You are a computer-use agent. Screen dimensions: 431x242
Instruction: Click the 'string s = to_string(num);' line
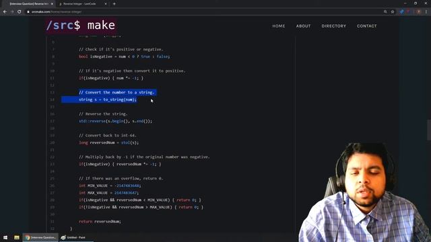tap(108, 99)
